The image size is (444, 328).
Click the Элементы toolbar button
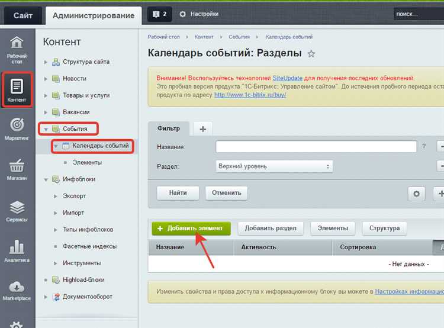[333, 229]
